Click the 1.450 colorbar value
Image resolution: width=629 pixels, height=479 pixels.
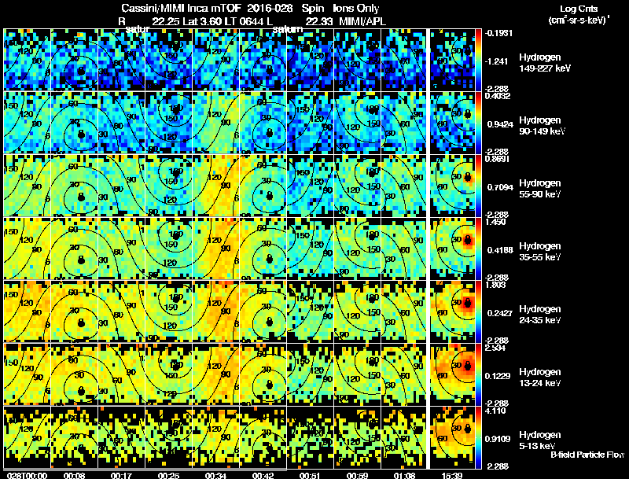click(496, 222)
